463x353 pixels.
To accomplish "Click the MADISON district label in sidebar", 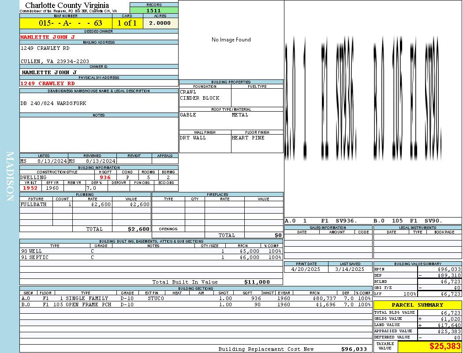I will coord(10,176).
